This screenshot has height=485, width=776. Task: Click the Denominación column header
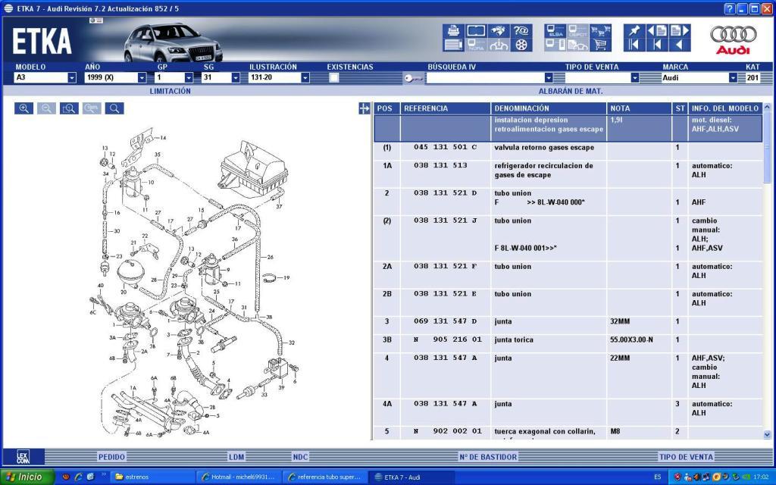(549, 108)
